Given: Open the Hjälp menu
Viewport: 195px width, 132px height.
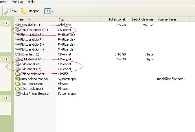Looking at the screenshot, I should (x=31, y=2).
